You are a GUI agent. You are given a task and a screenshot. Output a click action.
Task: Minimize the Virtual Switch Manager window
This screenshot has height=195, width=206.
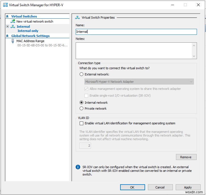coord(173,5)
